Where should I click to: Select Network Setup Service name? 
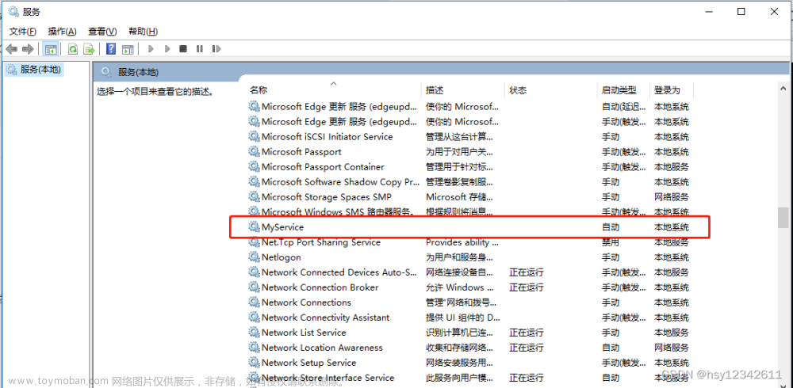tap(309, 363)
